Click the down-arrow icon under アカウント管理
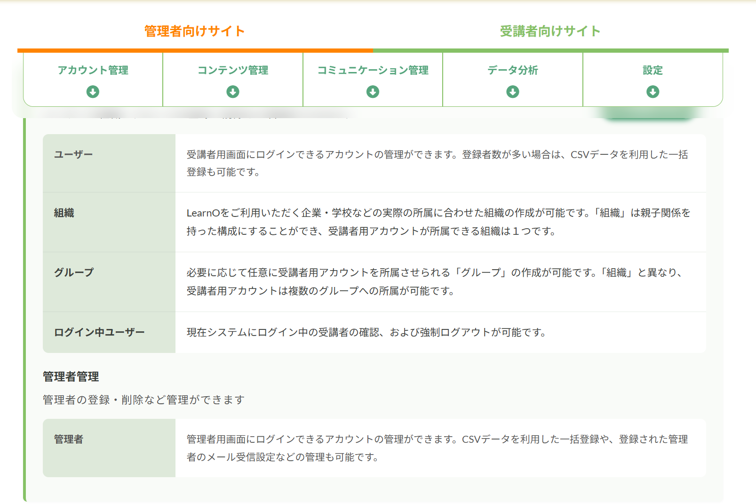 click(x=93, y=91)
